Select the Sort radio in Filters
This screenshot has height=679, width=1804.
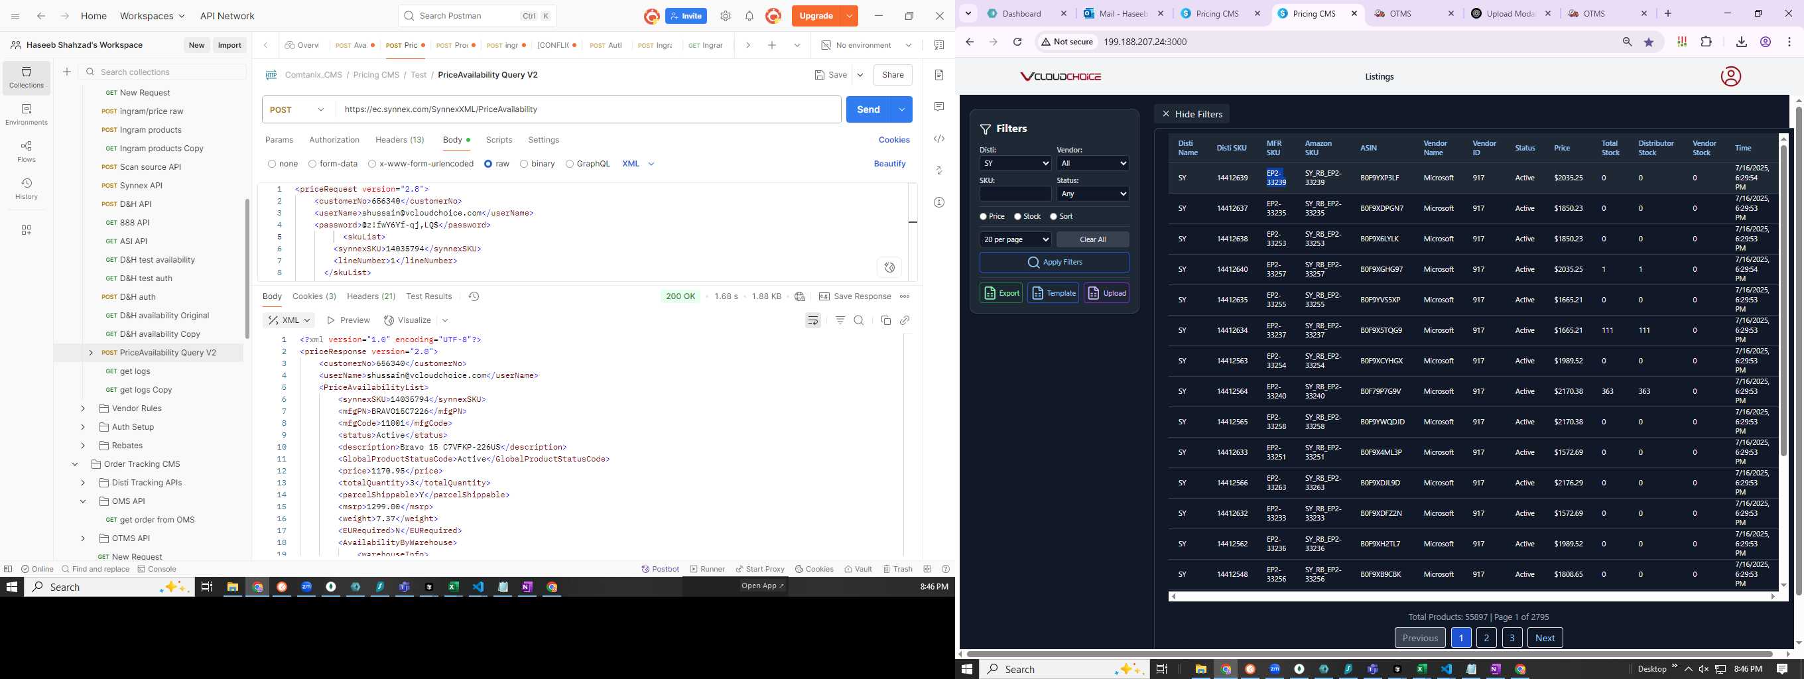[1053, 216]
